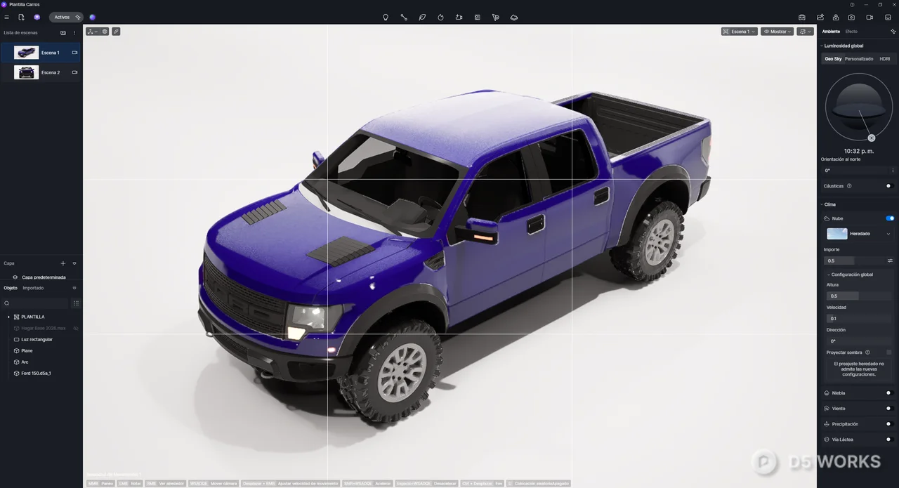
Task: Expand the PLANTILLA tree group
Action: click(x=8, y=317)
